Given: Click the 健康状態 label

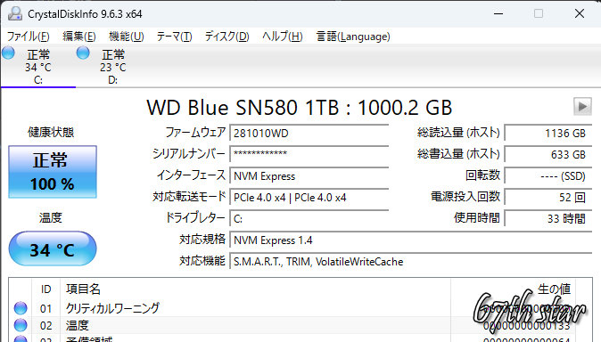Looking at the screenshot, I should tap(51, 132).
